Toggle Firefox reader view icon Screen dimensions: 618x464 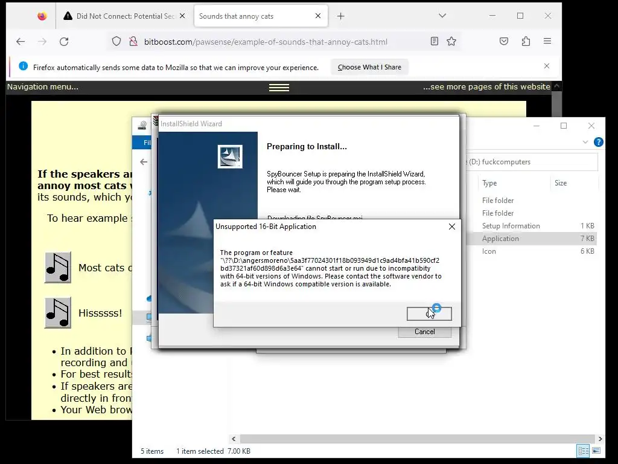[x=435, y=41]
